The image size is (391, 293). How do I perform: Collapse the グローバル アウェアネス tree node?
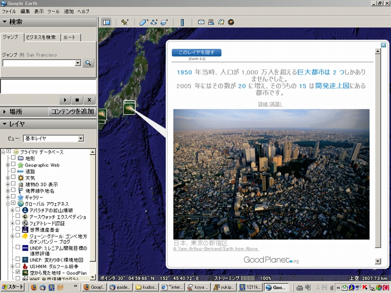pyautogui.click(x=8, y=203)
